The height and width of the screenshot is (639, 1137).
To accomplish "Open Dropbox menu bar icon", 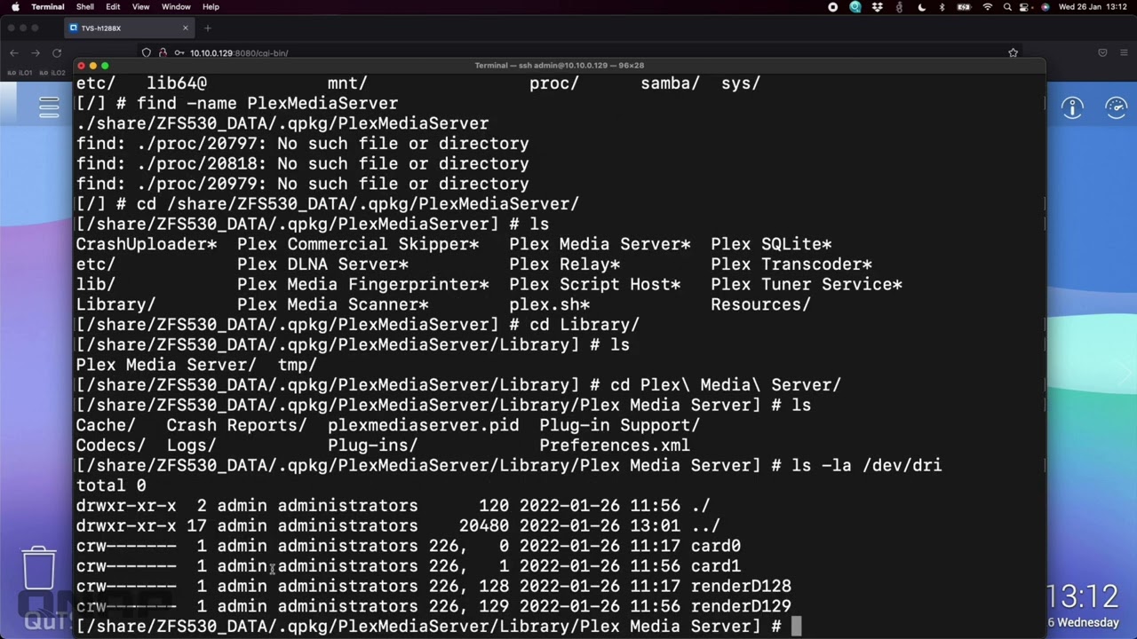I will tap(878, 7).
